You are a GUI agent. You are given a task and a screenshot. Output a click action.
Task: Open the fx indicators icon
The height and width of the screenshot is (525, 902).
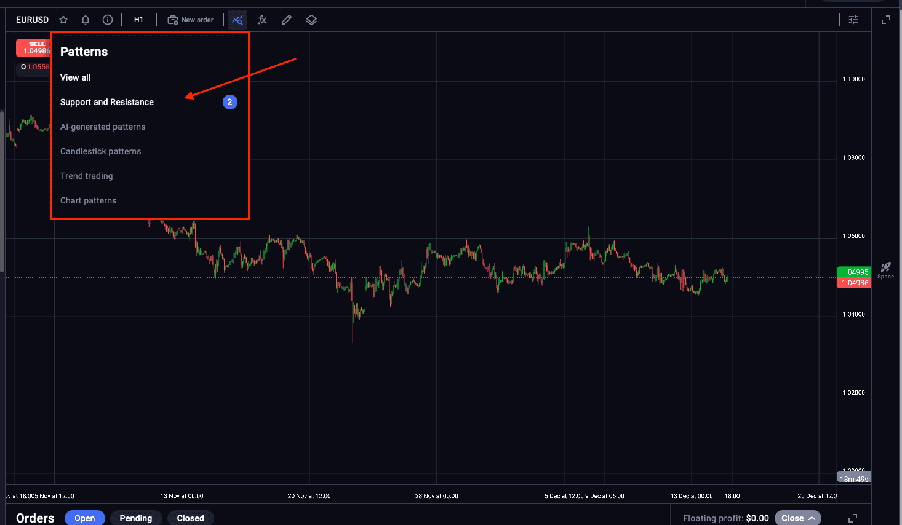(261, 19)
